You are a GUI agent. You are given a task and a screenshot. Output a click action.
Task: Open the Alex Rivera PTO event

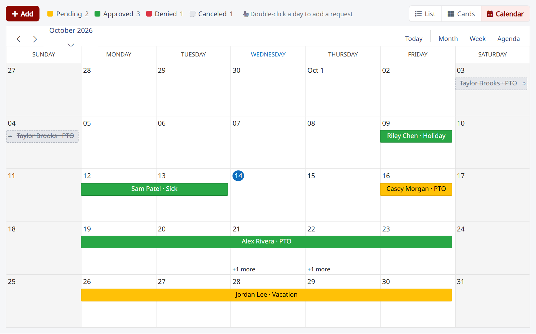(x=266, y=242)
